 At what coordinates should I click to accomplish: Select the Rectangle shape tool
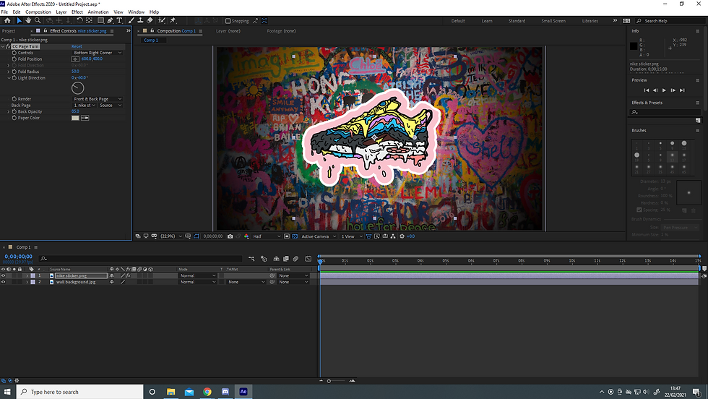100,20
